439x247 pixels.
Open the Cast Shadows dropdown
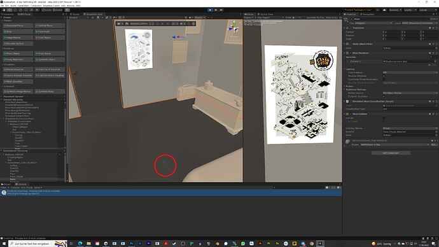[410, 72]
